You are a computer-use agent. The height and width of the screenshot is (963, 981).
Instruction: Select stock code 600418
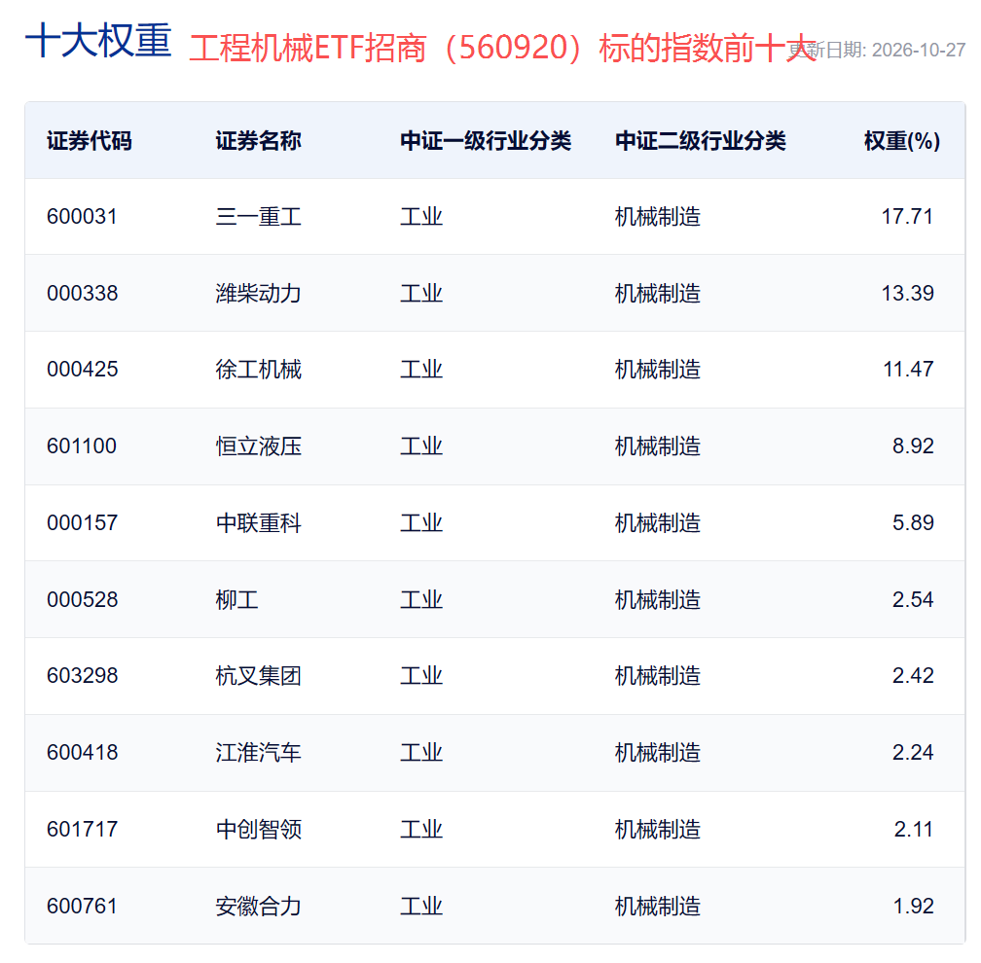(x=82, y=752)
